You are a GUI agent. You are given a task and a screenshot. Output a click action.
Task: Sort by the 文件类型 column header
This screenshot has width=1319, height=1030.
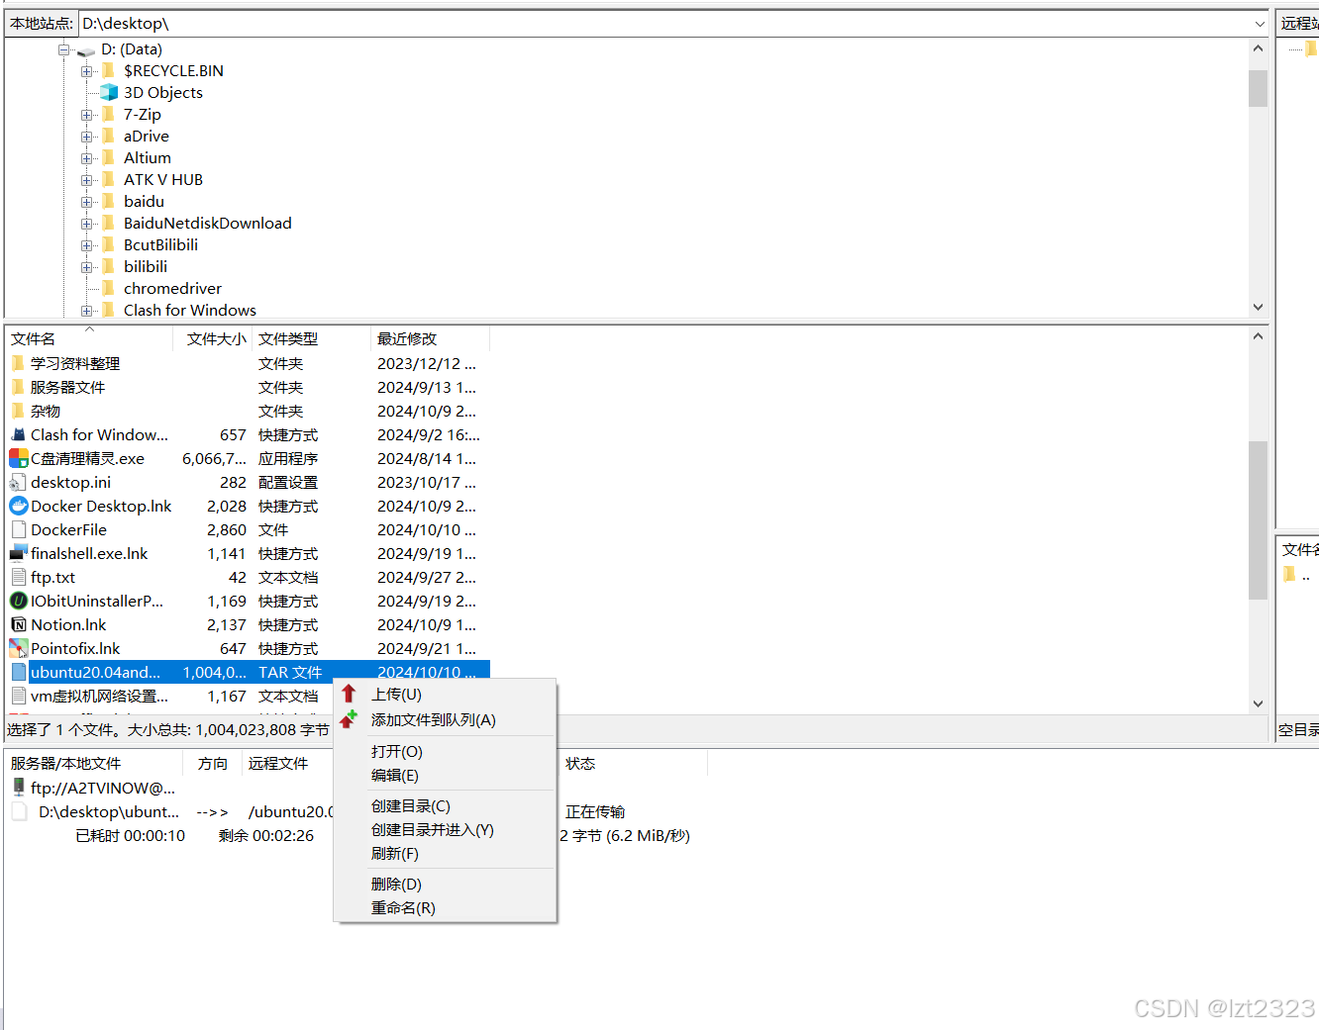(311, 339)
